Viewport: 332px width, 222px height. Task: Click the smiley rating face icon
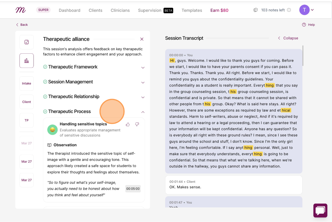point(52,129)
